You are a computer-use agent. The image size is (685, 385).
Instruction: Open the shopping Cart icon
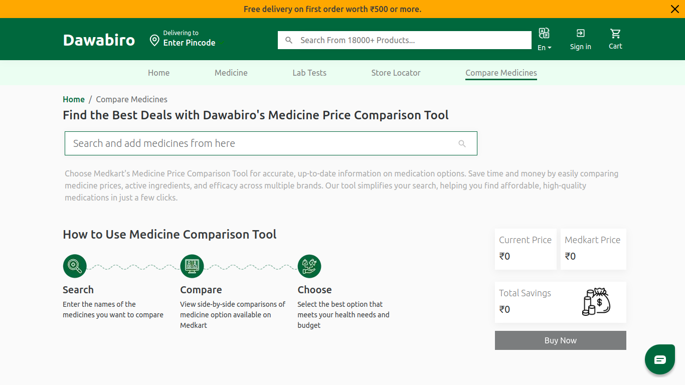[x=615, y=33]
